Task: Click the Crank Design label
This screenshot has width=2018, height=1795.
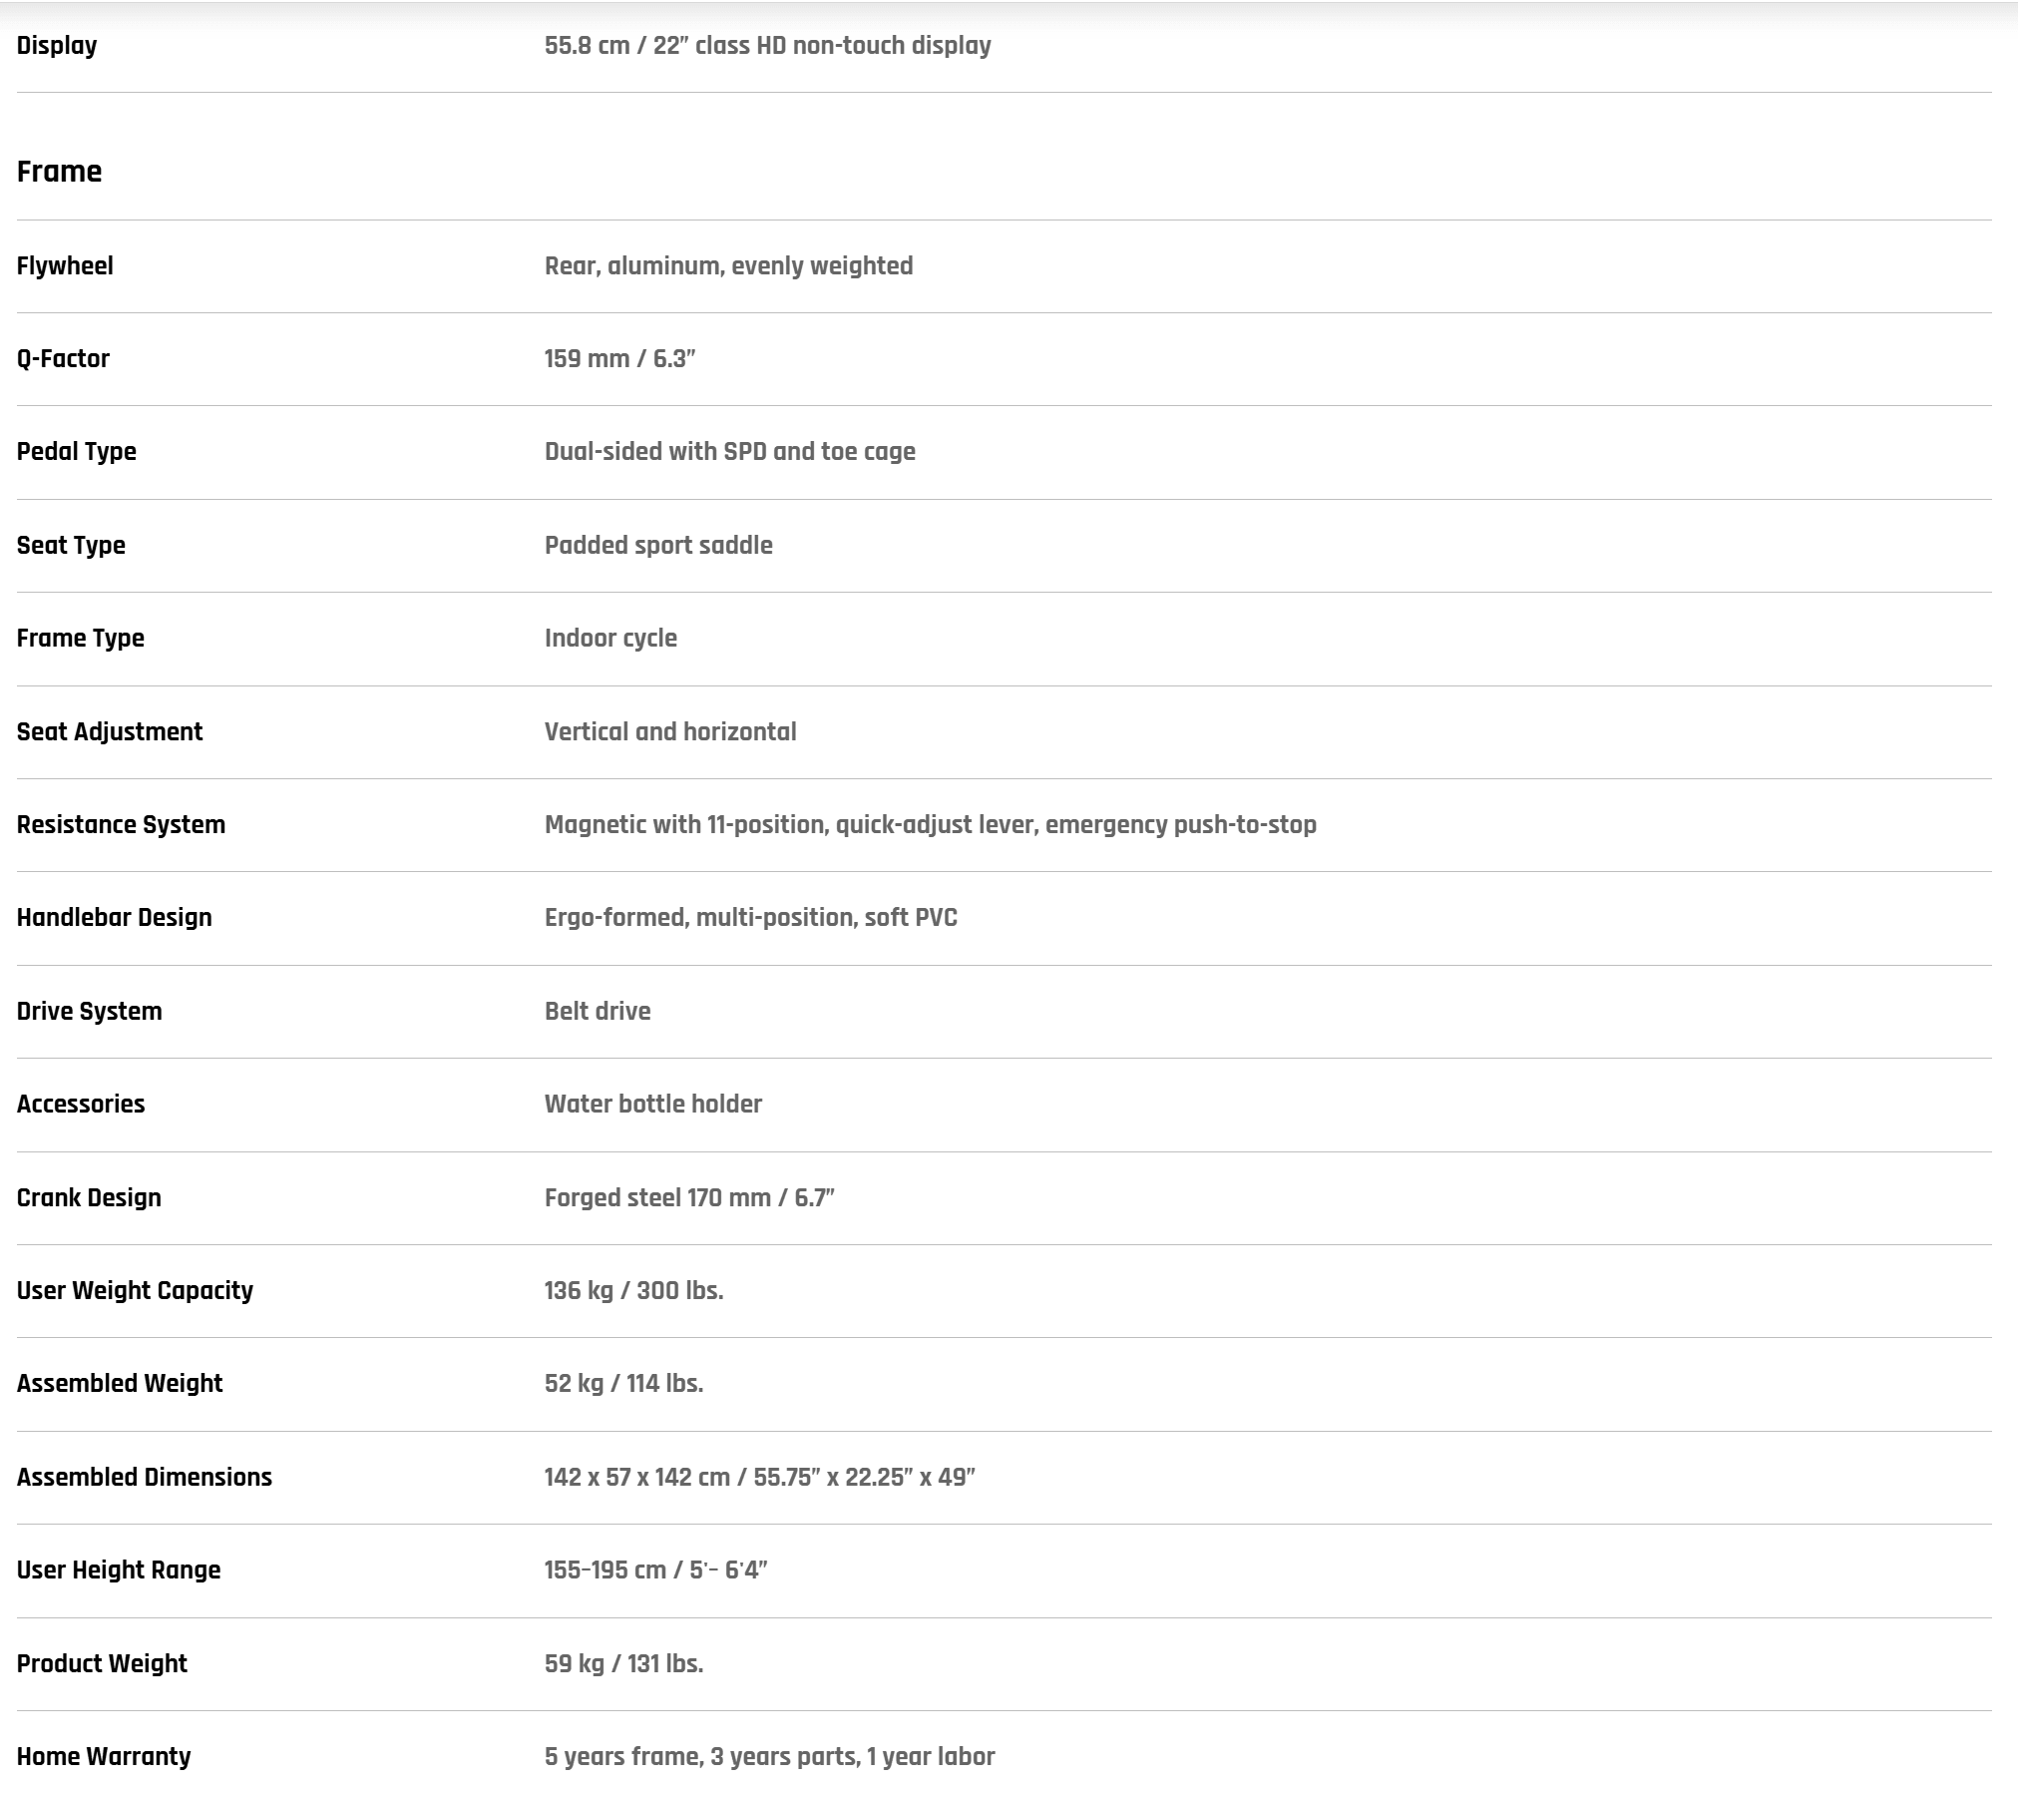Action: pos(89,1198)
